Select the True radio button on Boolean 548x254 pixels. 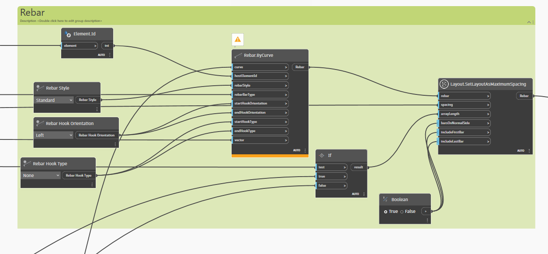point(385,212)
